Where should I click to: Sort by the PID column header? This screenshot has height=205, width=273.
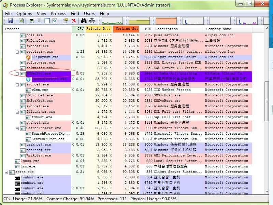pos(147,29)
